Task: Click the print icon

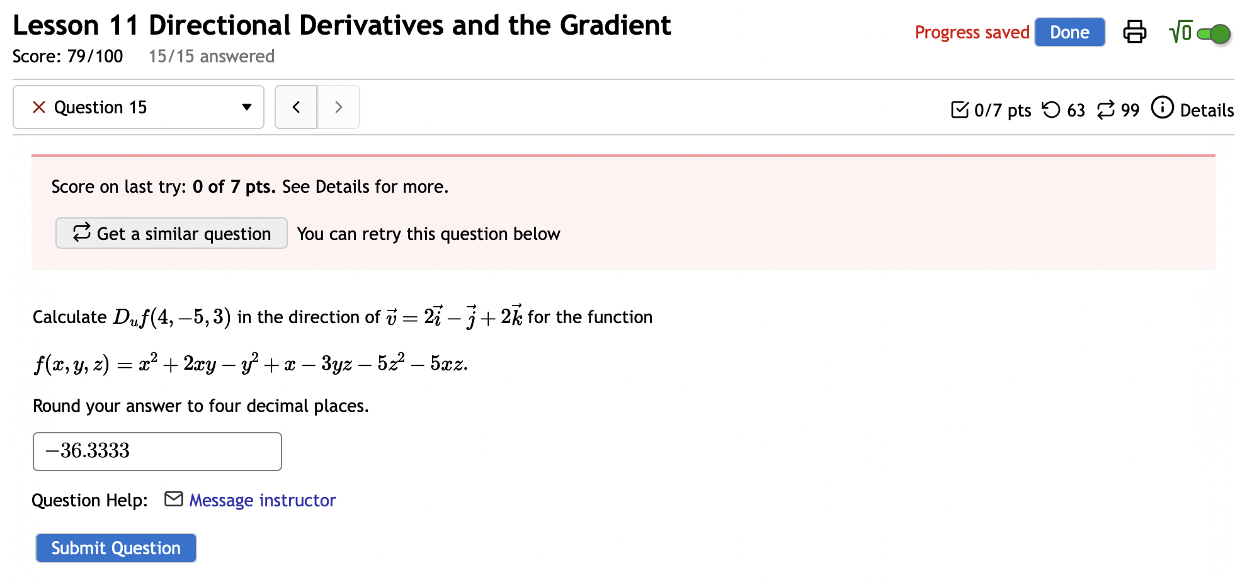Action: click(1135, 31)
